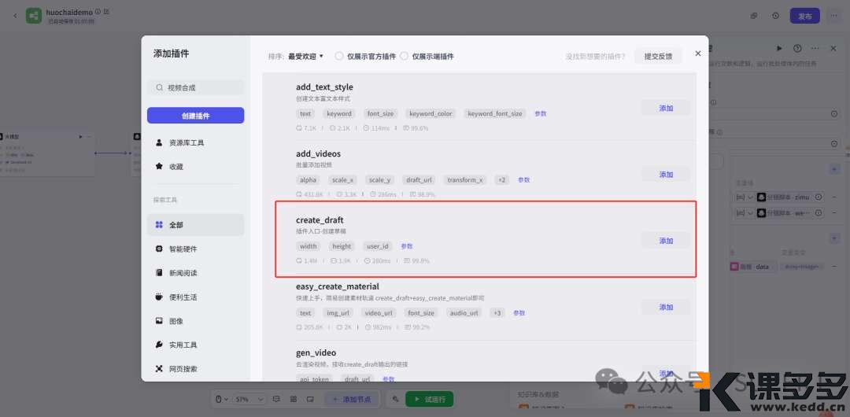Click the 智能硬件 chip icon
The width and height of the screenshot is (850, 417).
(159, 249)
